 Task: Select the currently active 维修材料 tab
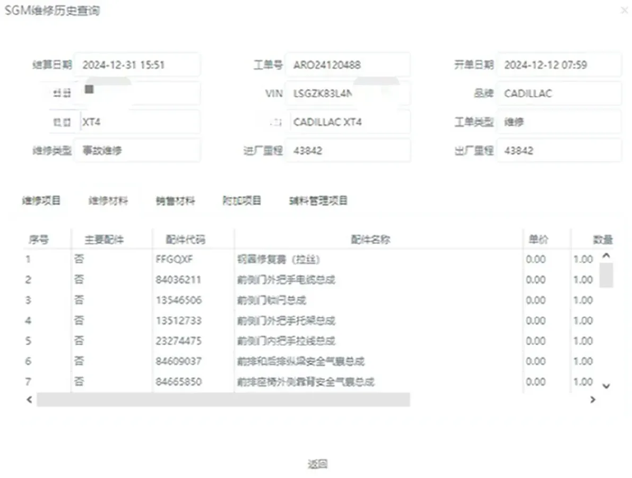pos(108,201)
